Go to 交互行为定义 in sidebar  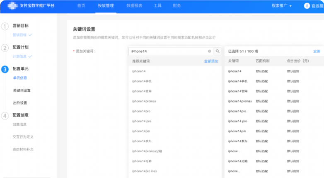pyautogui.click(x=23, y=137)
